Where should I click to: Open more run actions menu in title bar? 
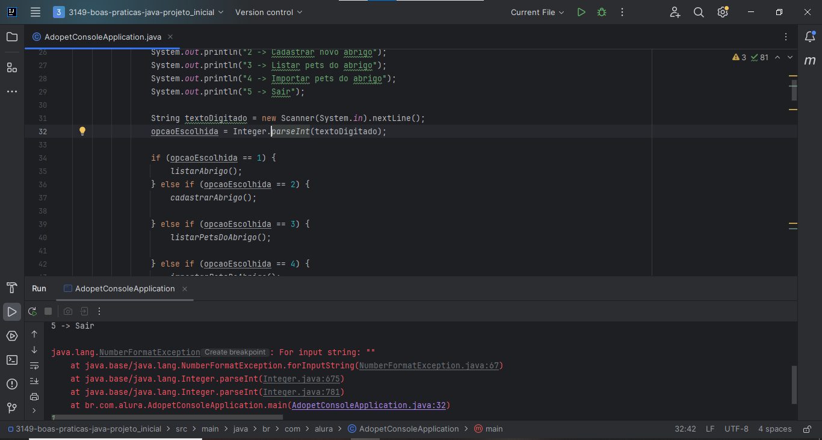point(622,12)
